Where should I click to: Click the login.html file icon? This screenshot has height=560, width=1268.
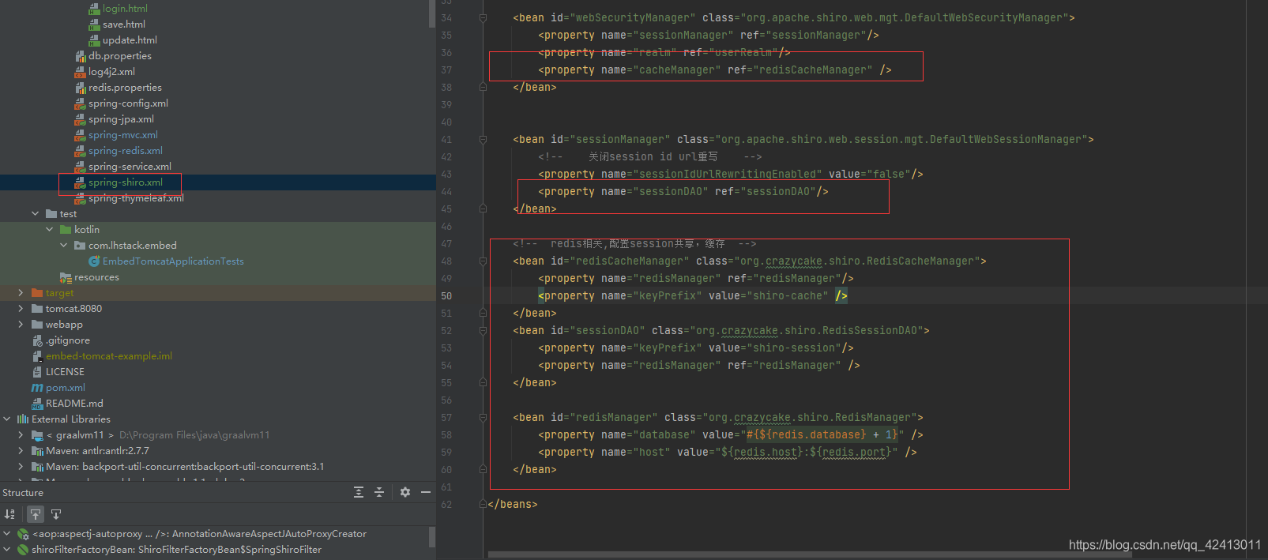[x=94, y=9]
